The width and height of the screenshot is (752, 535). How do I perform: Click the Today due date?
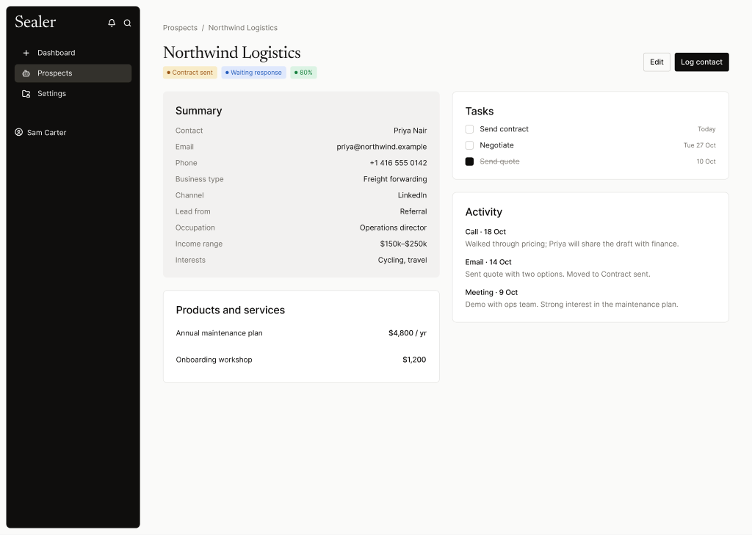coord(706,129)
